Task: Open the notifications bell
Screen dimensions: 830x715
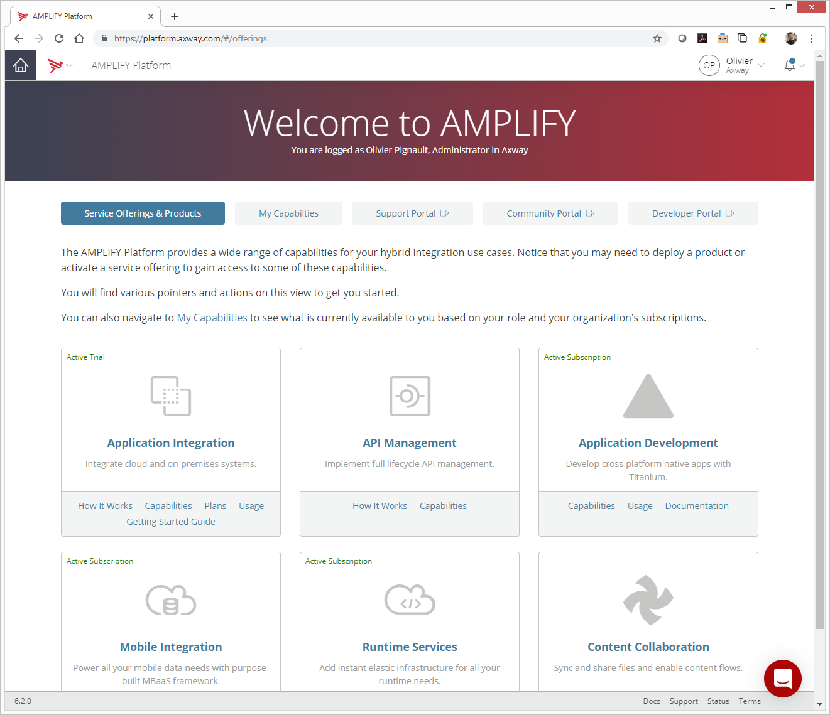Action: (x=790, y=65)
